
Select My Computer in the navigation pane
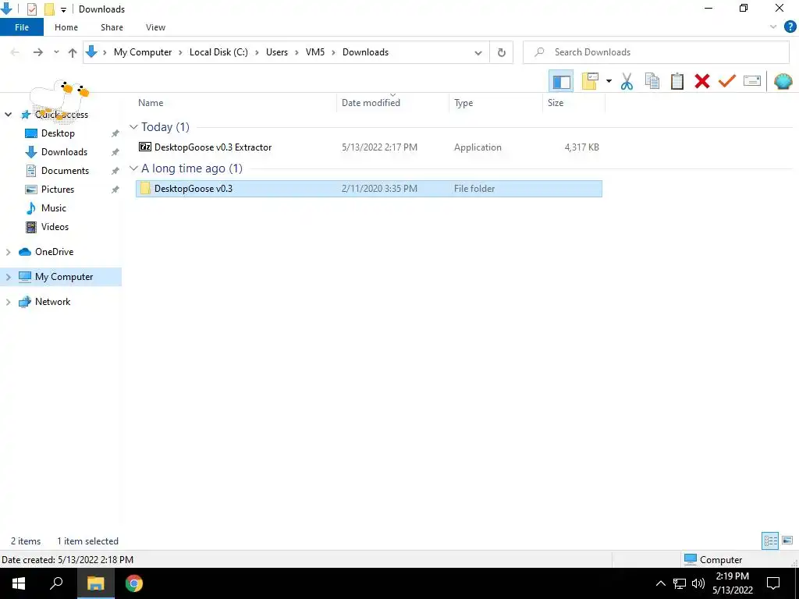point(64,277)
